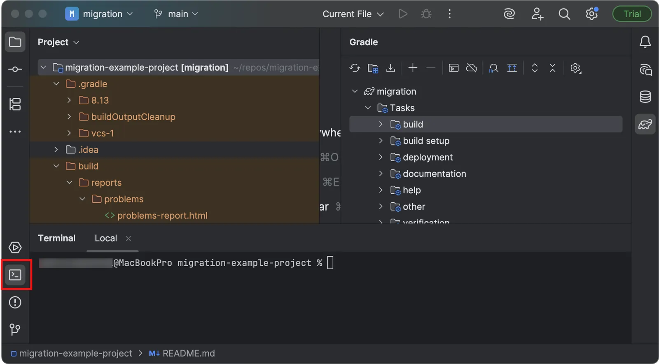Expand the .idea folder
The image size is (659, 364).
(56, 149)
